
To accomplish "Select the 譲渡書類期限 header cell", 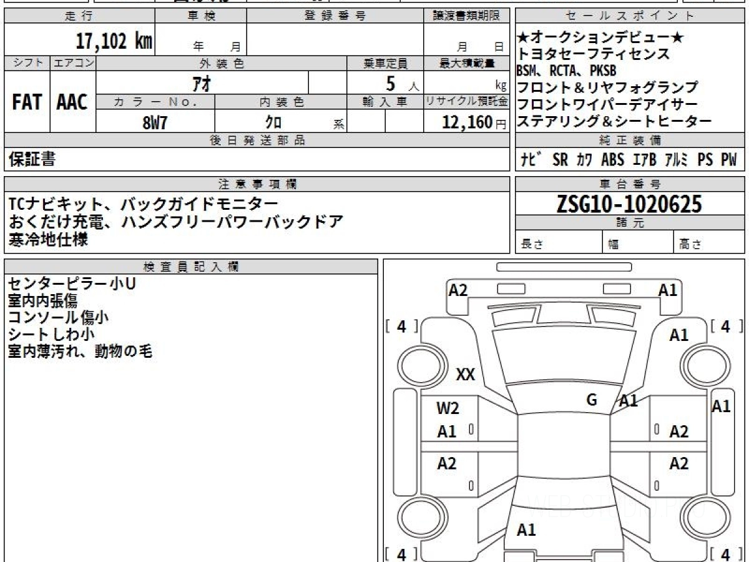I will [467, 16].
